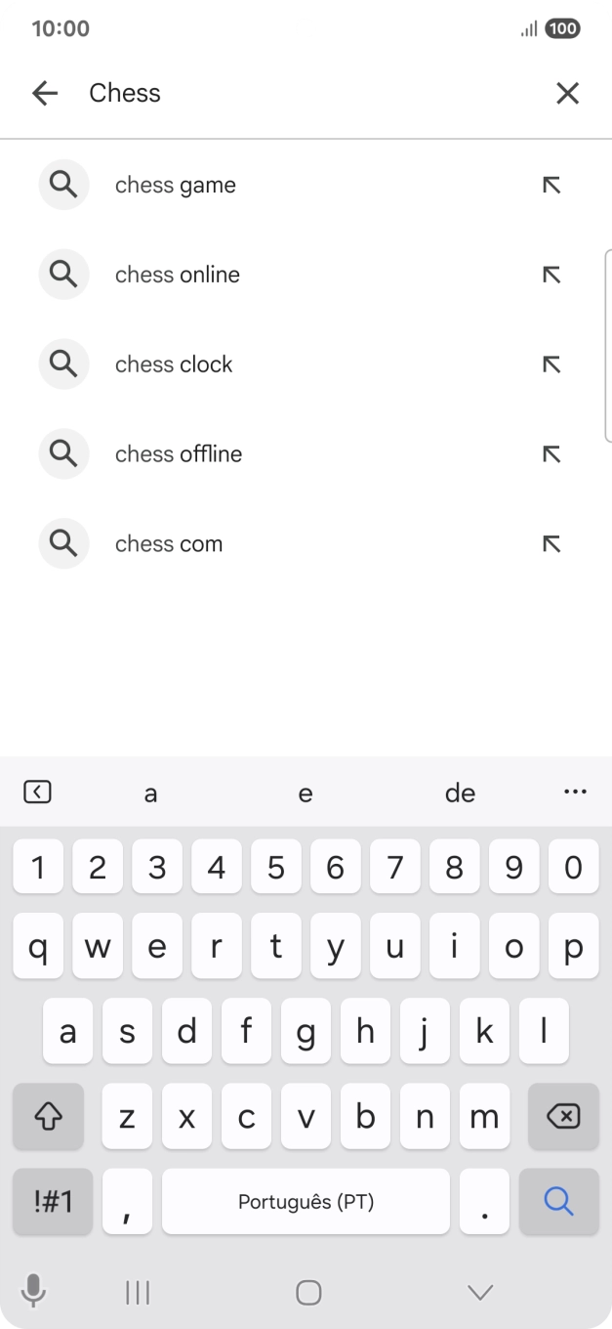
Task: Open recent apps using the navigation bar icon
Action: click(137, 1292)
